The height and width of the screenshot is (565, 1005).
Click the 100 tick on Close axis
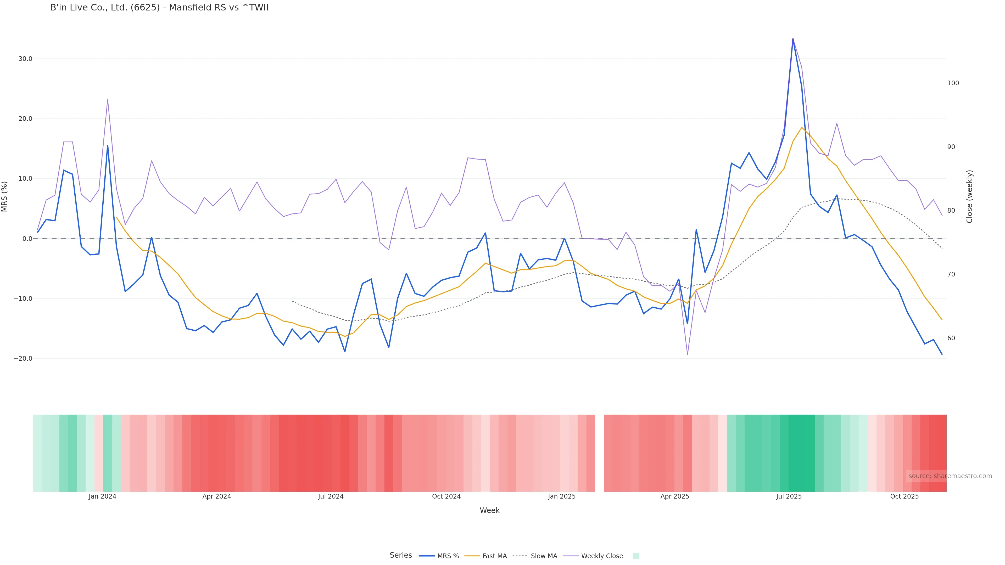coord(953,83)
